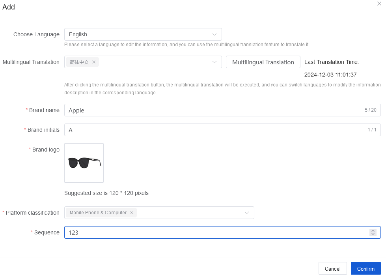Open the Choose Language dropdown
Screen dimensions: 386x277
pyautogui.click(x=143, y=34)
